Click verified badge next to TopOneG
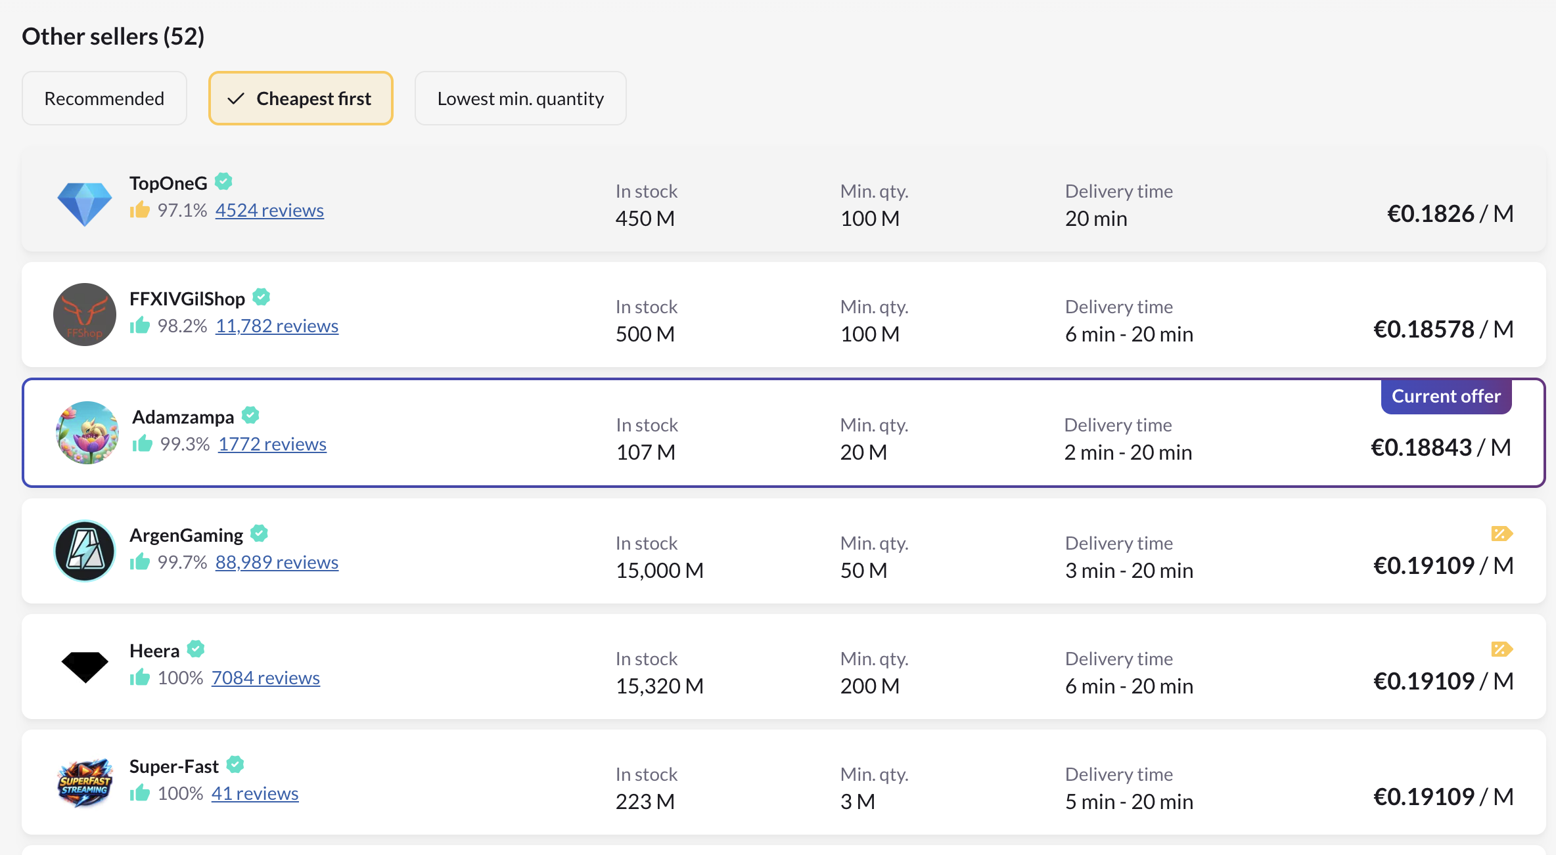The width and height of the screenshot is (1556, 855). 223,181
